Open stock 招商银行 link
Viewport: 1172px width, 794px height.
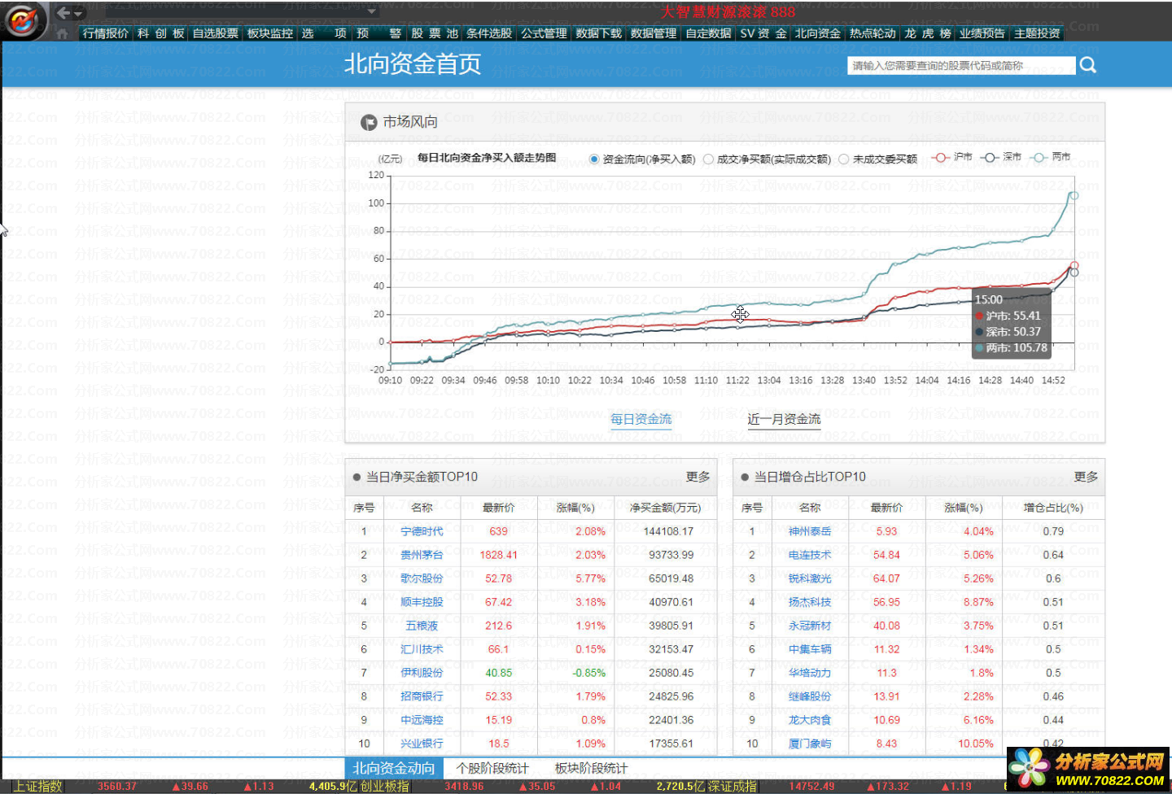pos(422,696)
